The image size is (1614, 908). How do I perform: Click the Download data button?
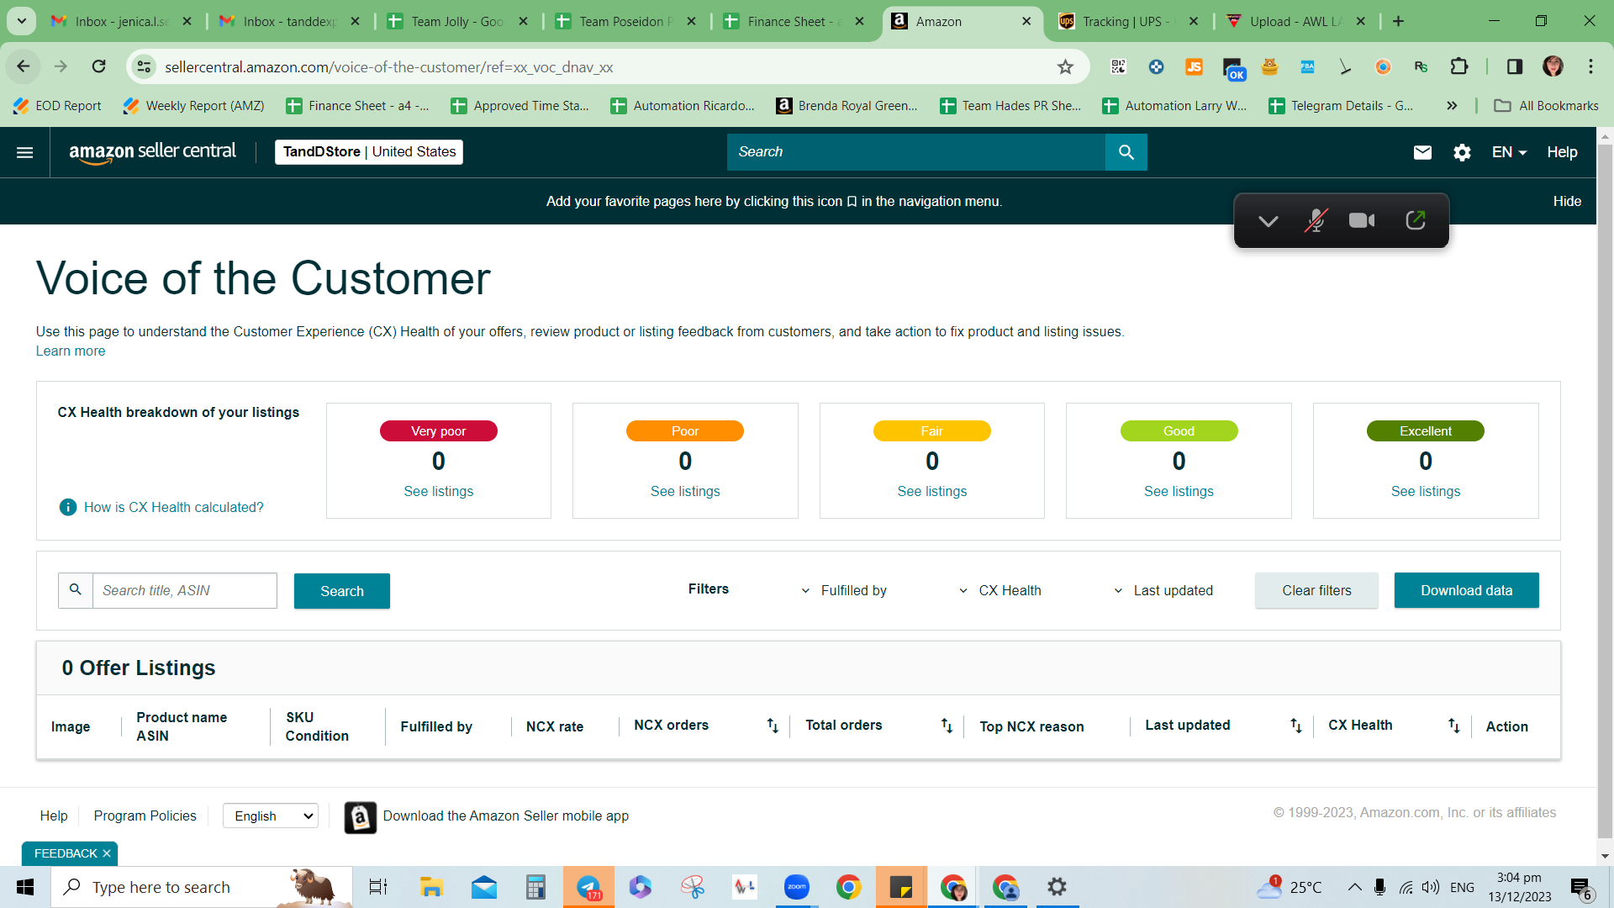(1466, 590)
